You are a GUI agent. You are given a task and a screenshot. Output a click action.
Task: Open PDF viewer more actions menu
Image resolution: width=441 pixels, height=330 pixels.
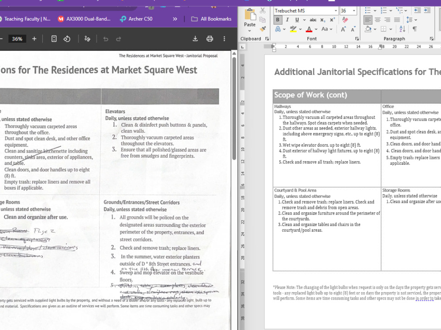point(224,39)
